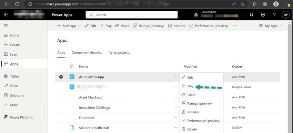Open Innovation Challenge app
This screenshot has height=133, width=293.
coord(94,108)
